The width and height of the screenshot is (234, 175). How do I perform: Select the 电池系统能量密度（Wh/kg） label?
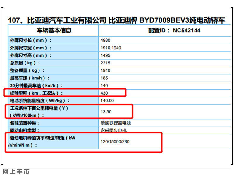[x=40, y=101]
